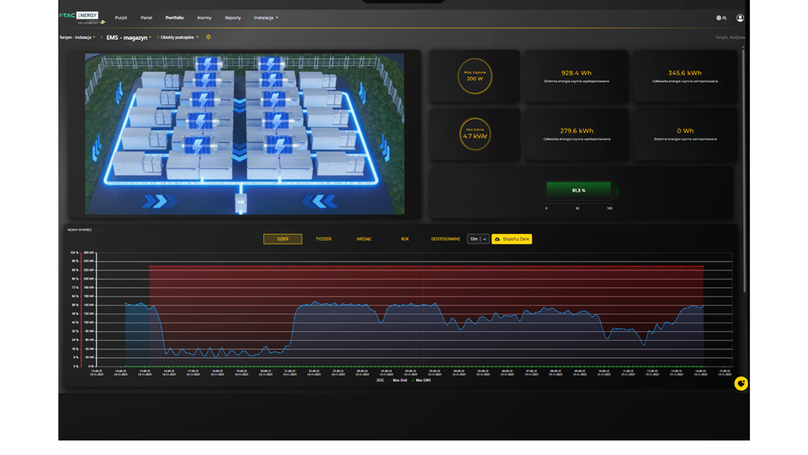The width and height of the screenshot is (808, 455).
Task: Open the 10m interval dropdown
Action: pos(478,239)
